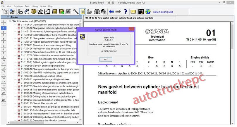This screenshot has height=127, width=237.
Task: Open the second black-and-white diagram icon
Action: pos(47,12)
